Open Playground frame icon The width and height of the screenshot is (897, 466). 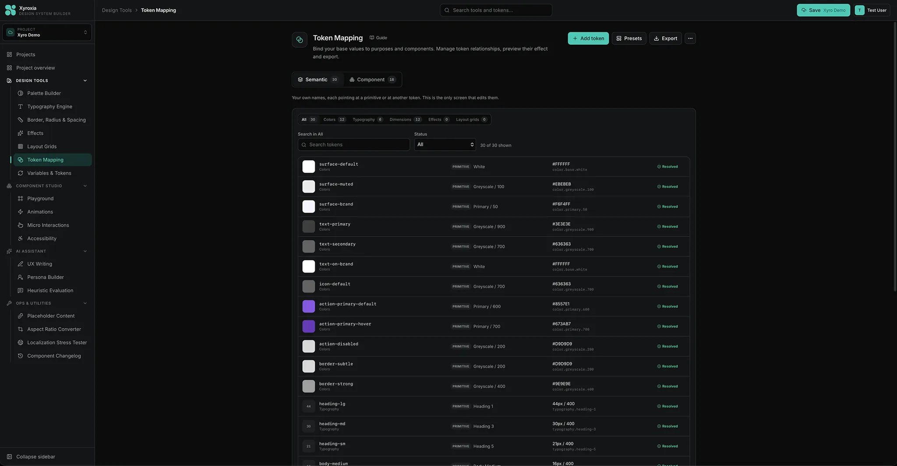click(20, 199)
